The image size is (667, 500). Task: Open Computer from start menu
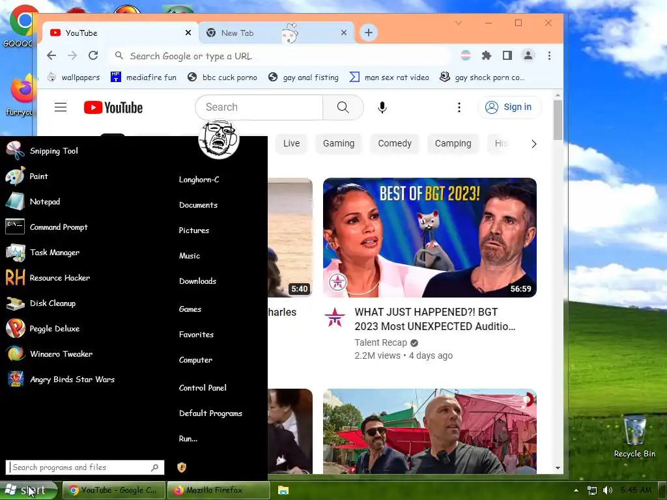[195, 360]
